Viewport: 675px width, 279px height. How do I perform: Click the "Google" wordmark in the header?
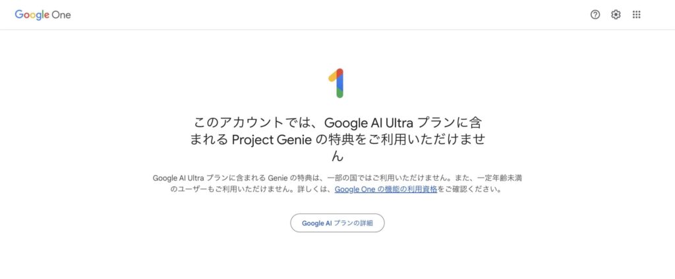click(x=32, y=14)
